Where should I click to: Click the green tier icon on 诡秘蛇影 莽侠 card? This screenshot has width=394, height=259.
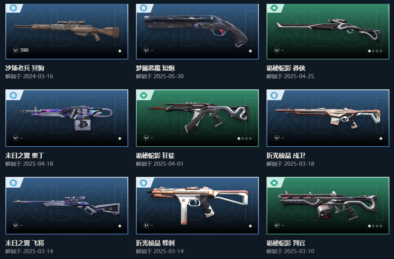[x=274, y=8]
